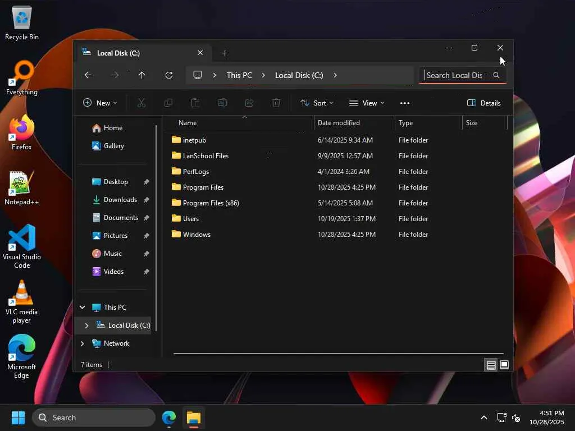This screenshot has height=431, width=575.
Task: Open the See more ellipsis menu
Action: (x=405, y=103)
